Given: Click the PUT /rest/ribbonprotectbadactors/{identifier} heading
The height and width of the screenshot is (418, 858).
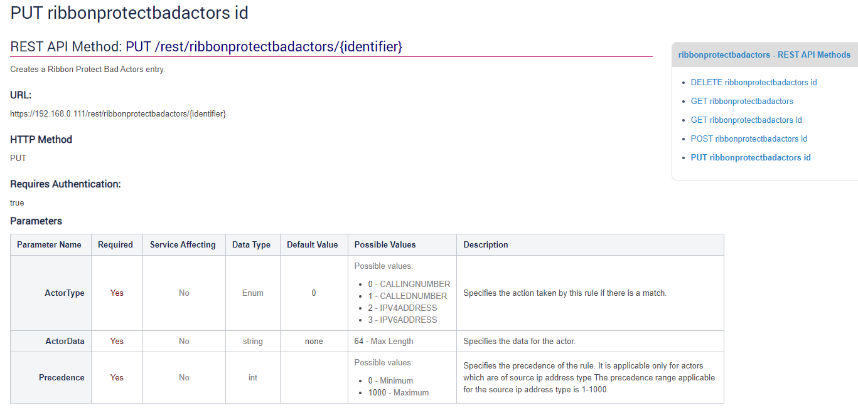Looking at the screenshot, I should [x=207, y=46].
